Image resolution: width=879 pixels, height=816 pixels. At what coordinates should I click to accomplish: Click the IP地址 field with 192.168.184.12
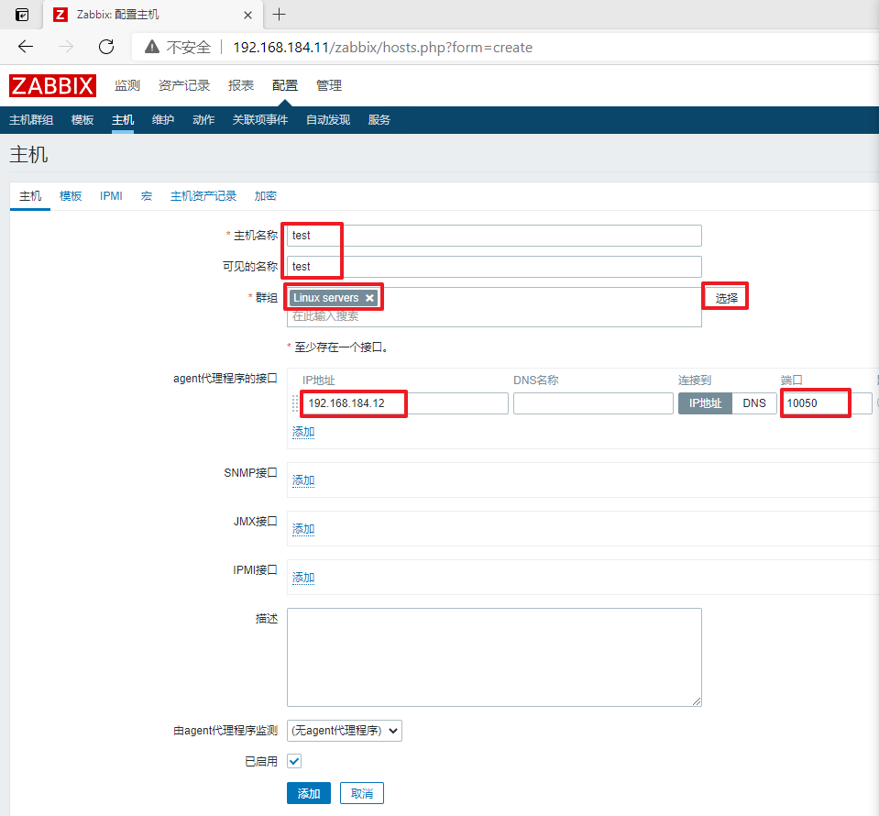tap(404, 403)
